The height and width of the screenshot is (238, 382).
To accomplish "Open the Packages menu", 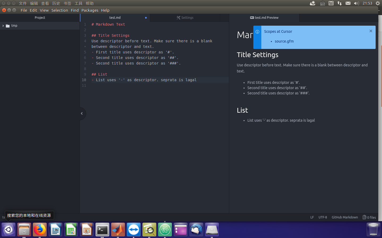I will 90,10.
